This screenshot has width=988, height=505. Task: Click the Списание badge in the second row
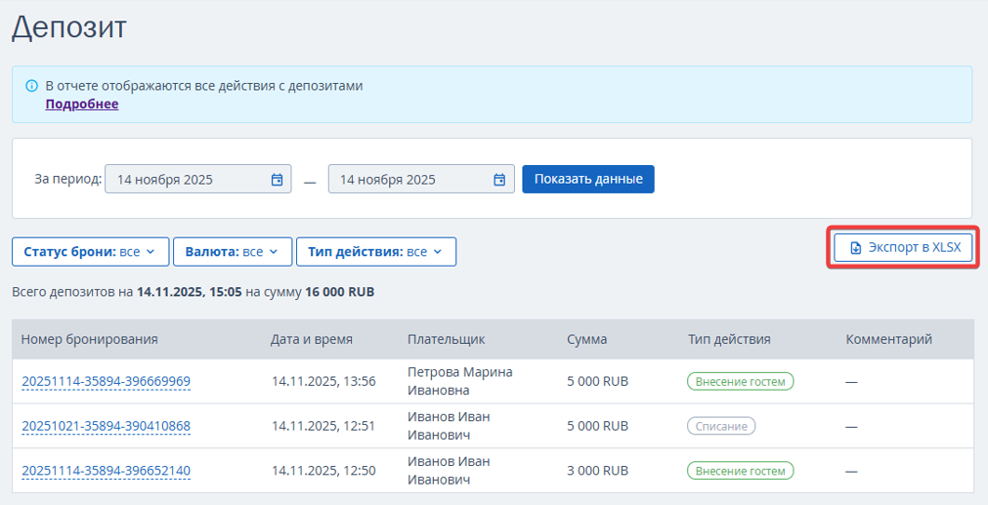coord(721,427)
